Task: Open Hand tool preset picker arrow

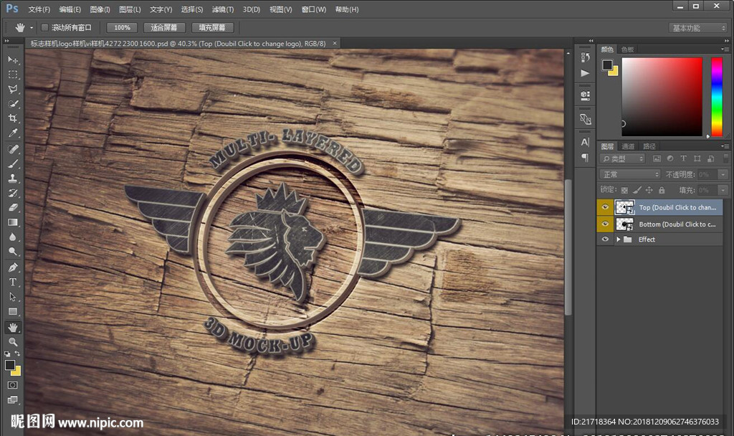Action: tap(32, 28)
